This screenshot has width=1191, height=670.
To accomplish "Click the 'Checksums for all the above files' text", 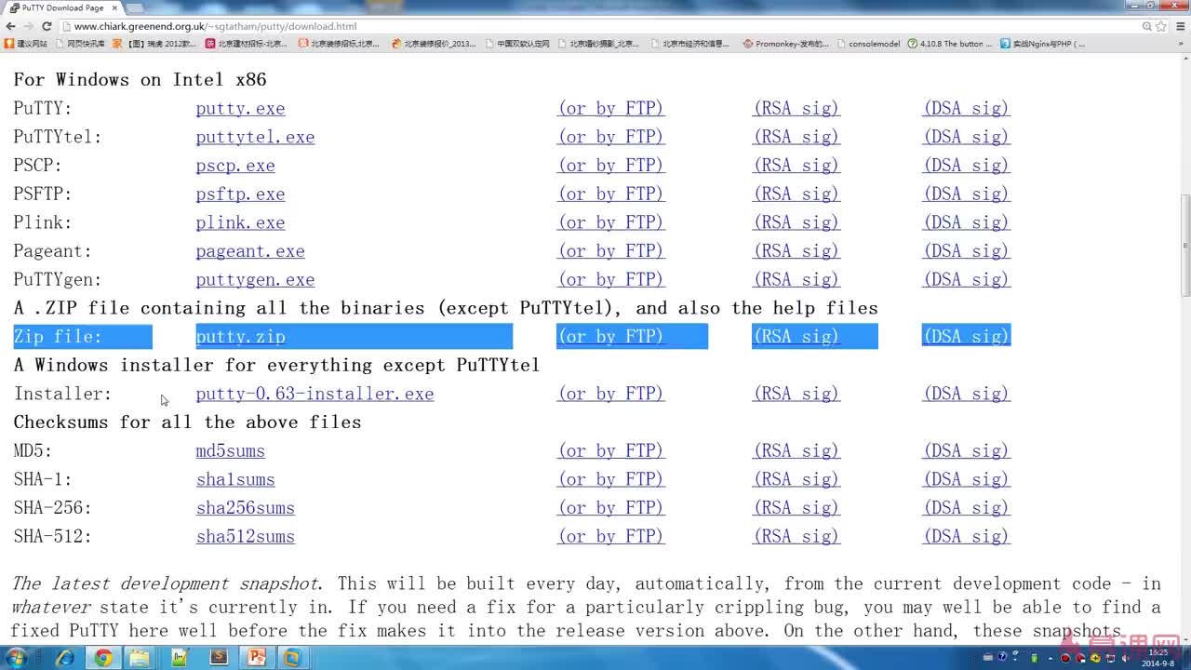I will pyautogui.click(x=187, y=422).
